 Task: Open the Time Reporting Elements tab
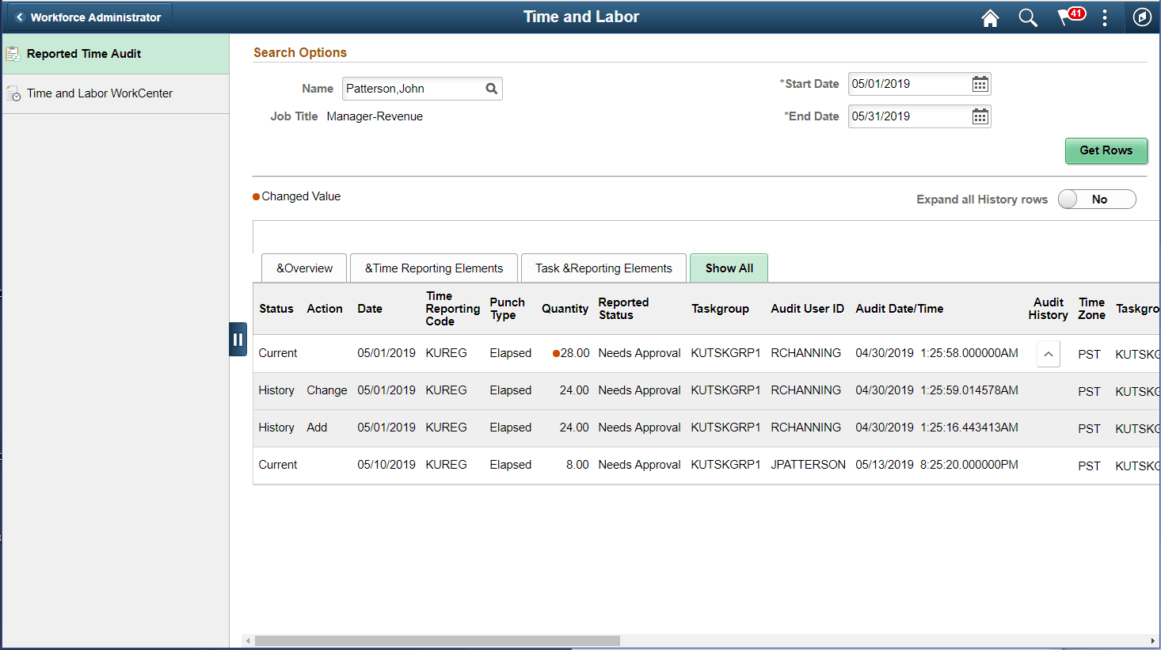pyautogui.click(x=433, y=268)
